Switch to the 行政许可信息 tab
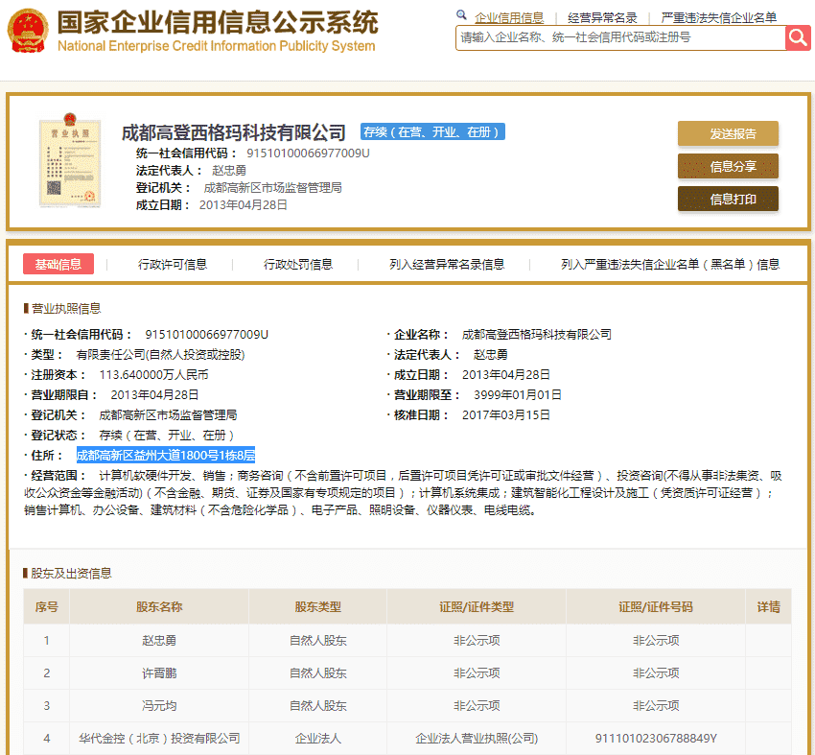Screen dimensions: 815x755 pos(173,265)
